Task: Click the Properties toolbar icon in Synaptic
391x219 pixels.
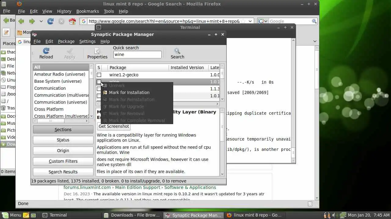Action: [97, 51]
